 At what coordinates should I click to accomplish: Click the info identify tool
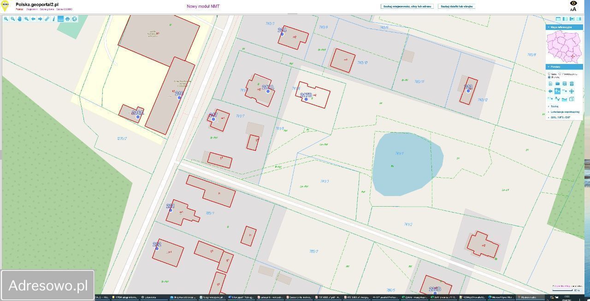pos(53,19)
